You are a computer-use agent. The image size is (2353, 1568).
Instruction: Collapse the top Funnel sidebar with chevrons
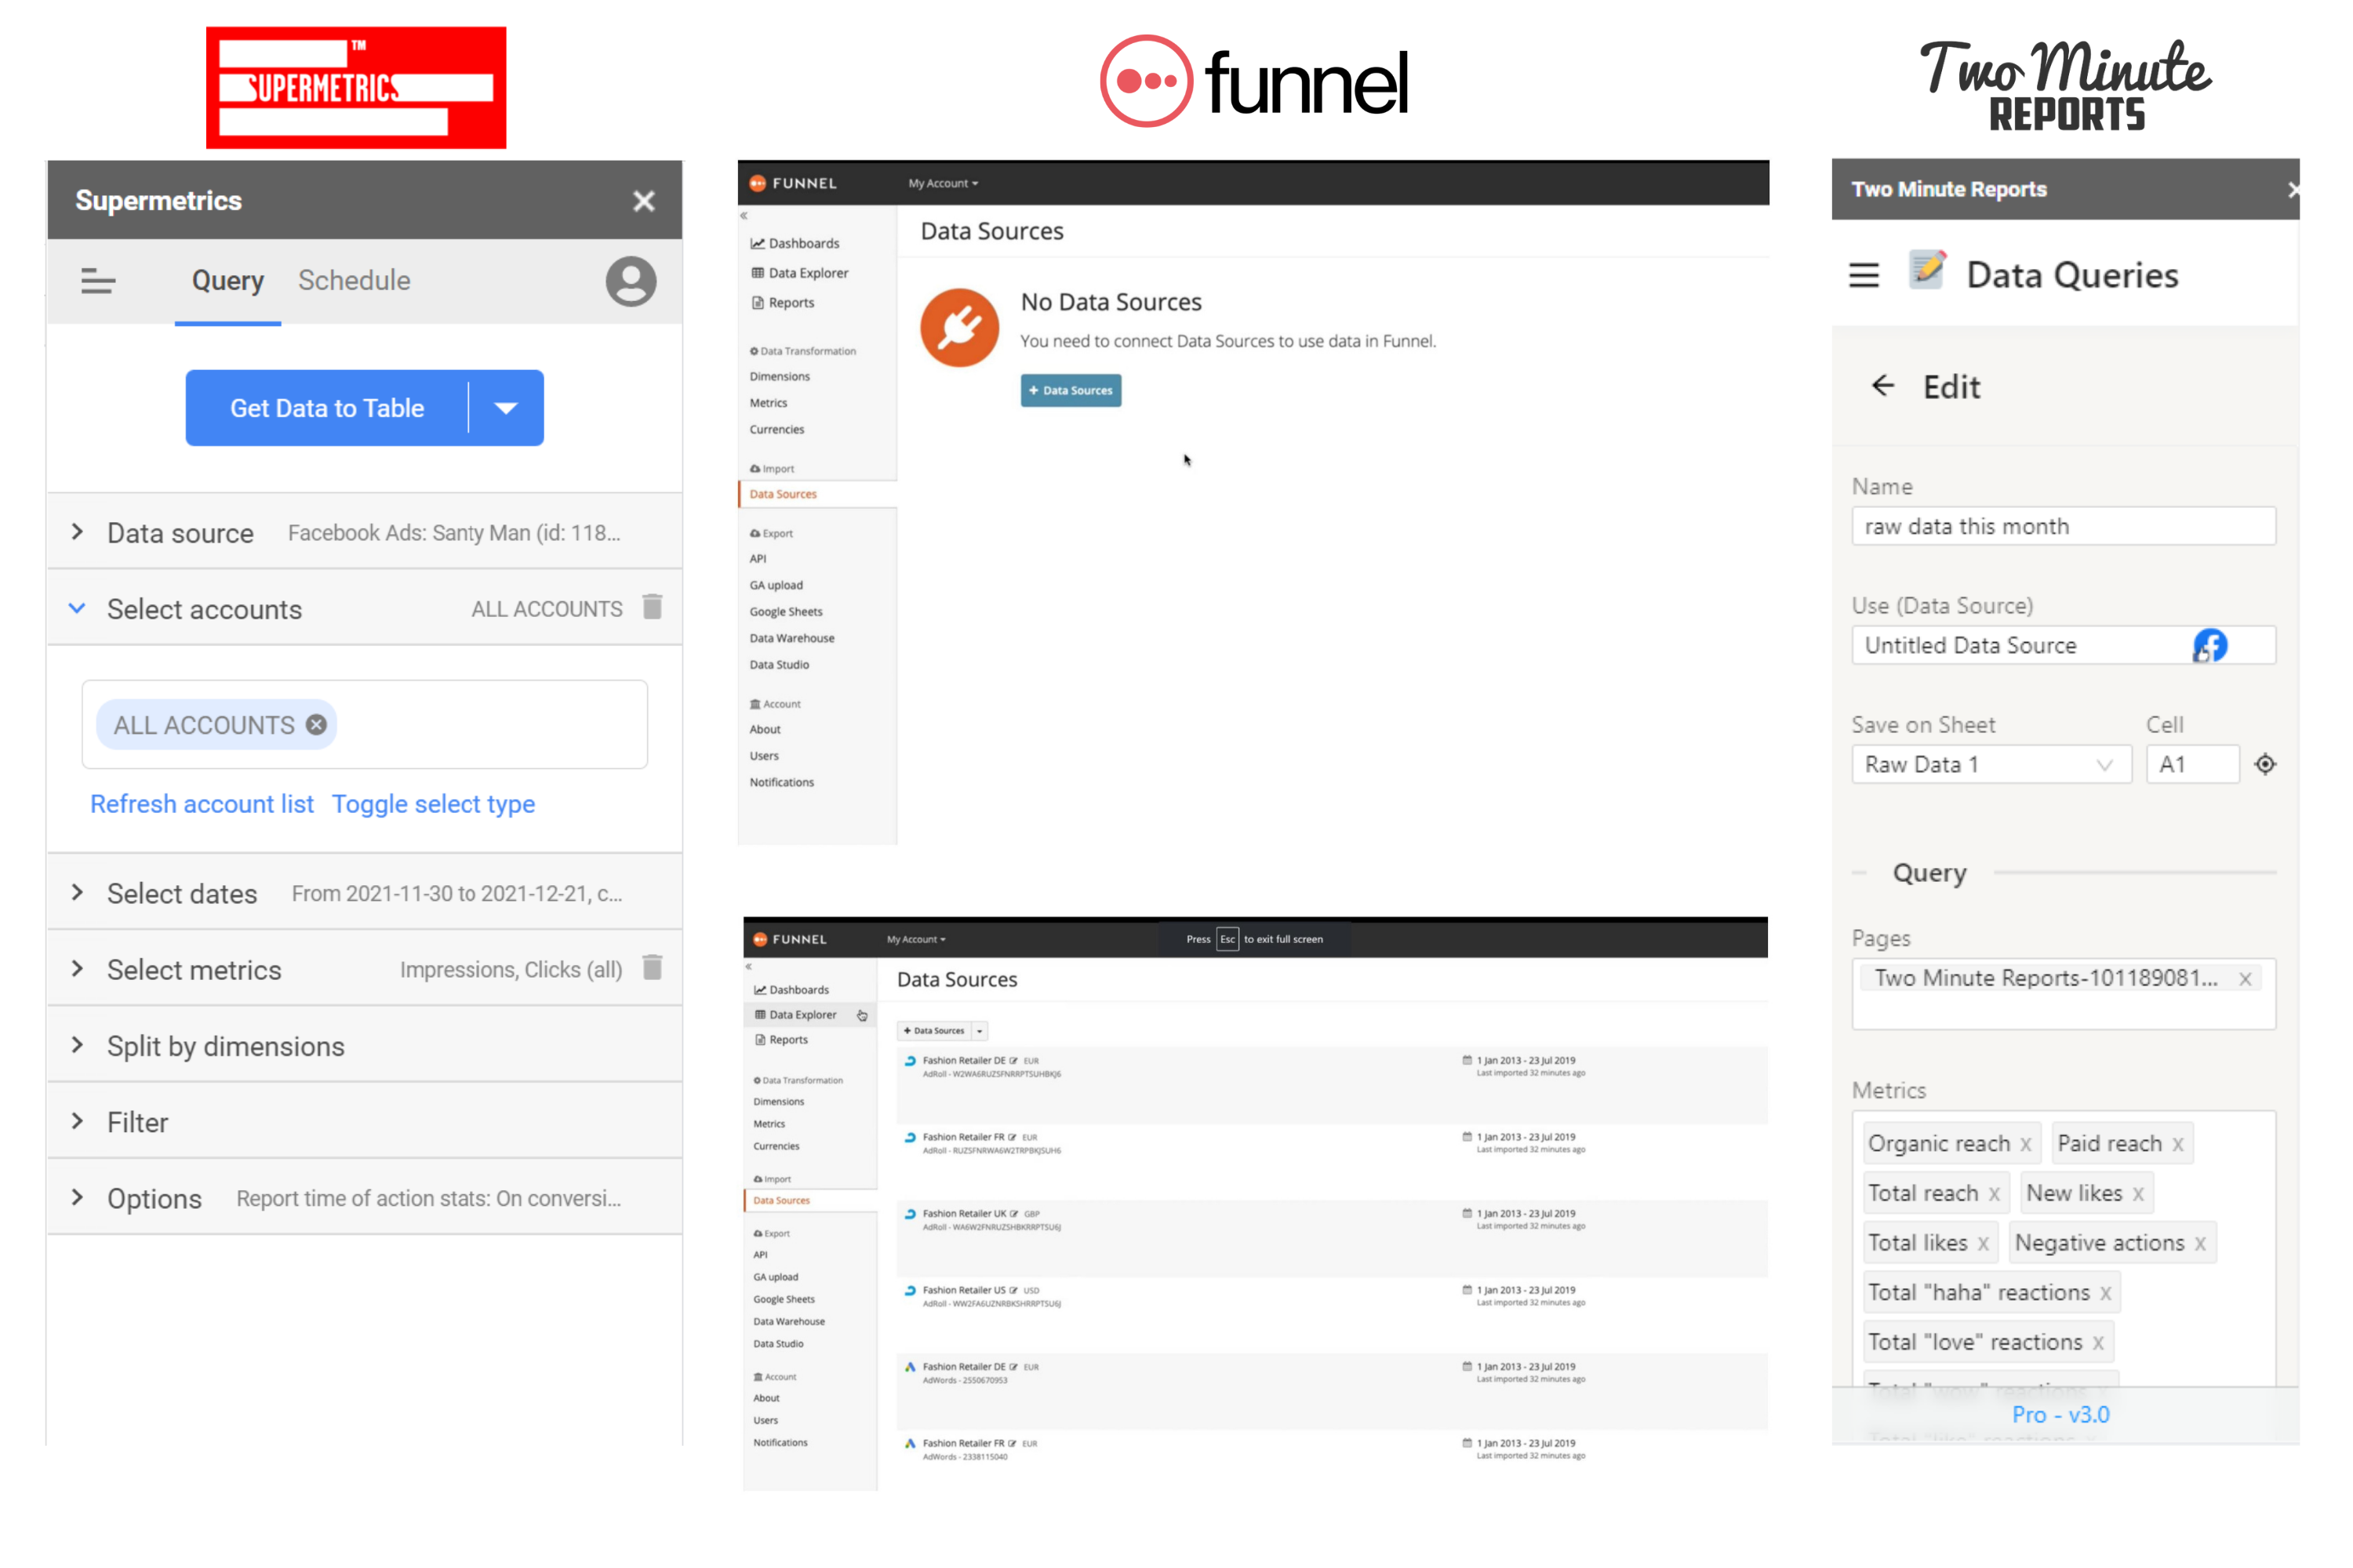[744, 216]
